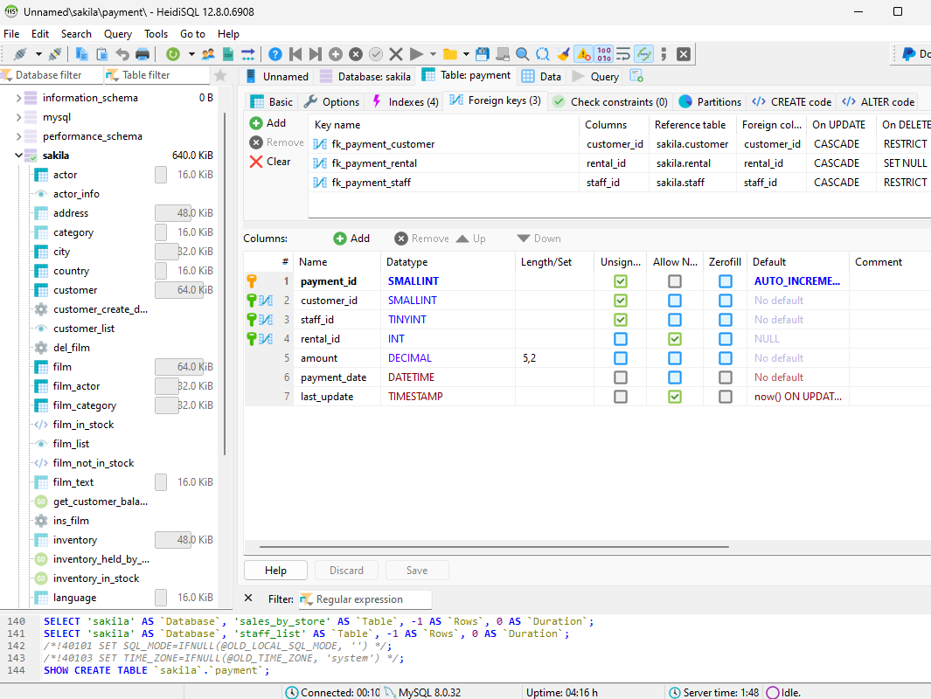Click the Add foreign key button
Viewport: 931px width, 699px height.
tap(268, 123)
